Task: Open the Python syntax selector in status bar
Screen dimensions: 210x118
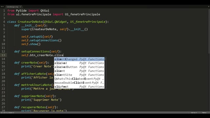Action: [x=204, y=113]
